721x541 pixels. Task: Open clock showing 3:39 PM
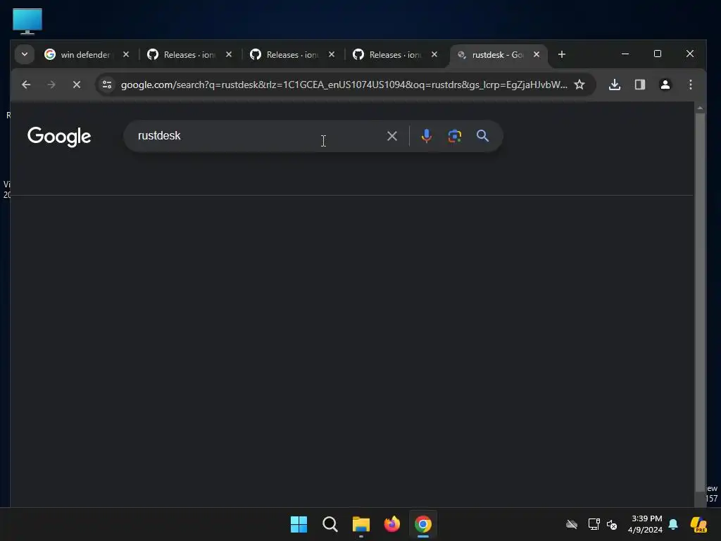point(646,524)
